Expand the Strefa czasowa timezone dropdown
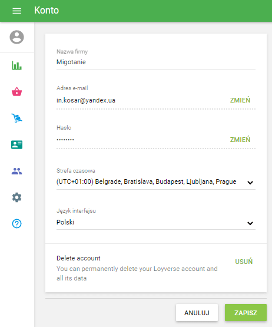This screenshot has width=272, height=327. 155,182
